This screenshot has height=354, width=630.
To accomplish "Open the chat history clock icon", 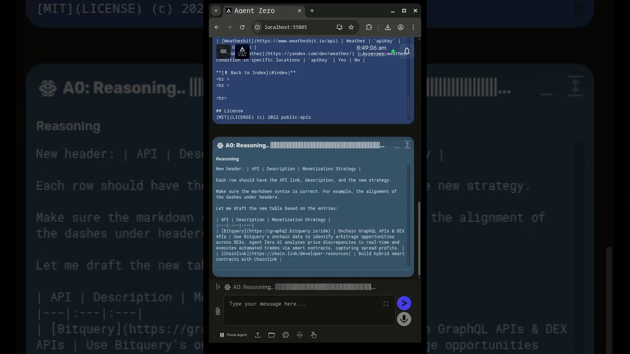I will pos(285,335).
